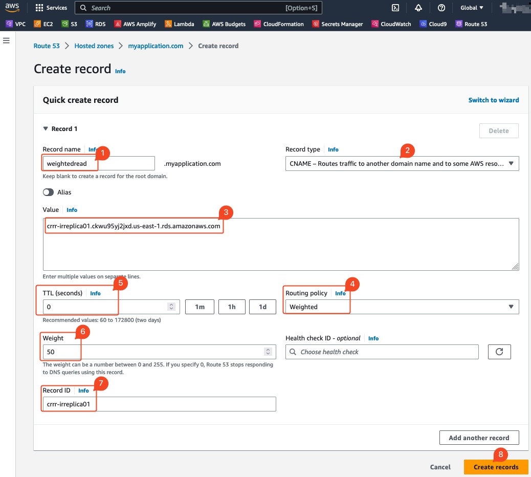Open S3 service shortcut

(70, 24)
